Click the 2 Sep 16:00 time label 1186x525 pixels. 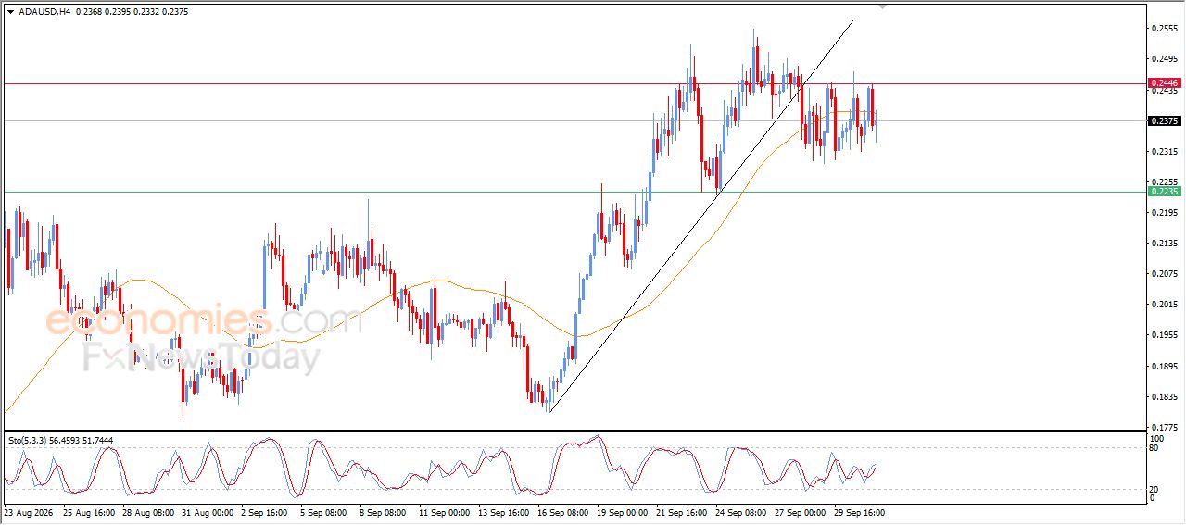(x=266, y=511)
